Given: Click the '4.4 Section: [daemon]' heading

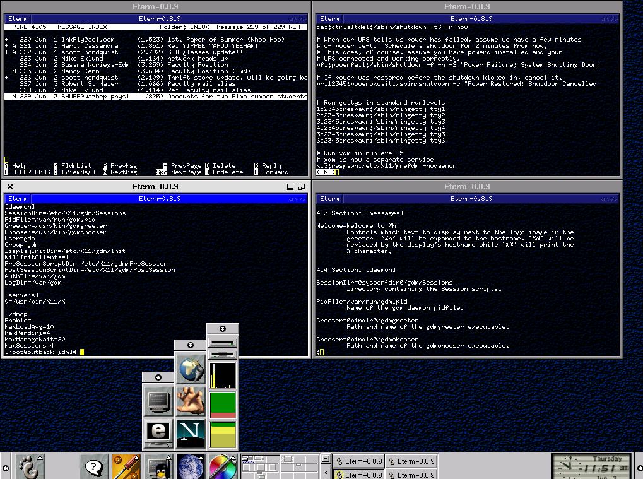Looking at the screenshot, I should pos(356,270).
